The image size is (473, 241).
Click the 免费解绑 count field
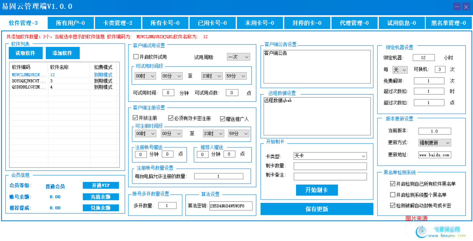tap(429, 81)
